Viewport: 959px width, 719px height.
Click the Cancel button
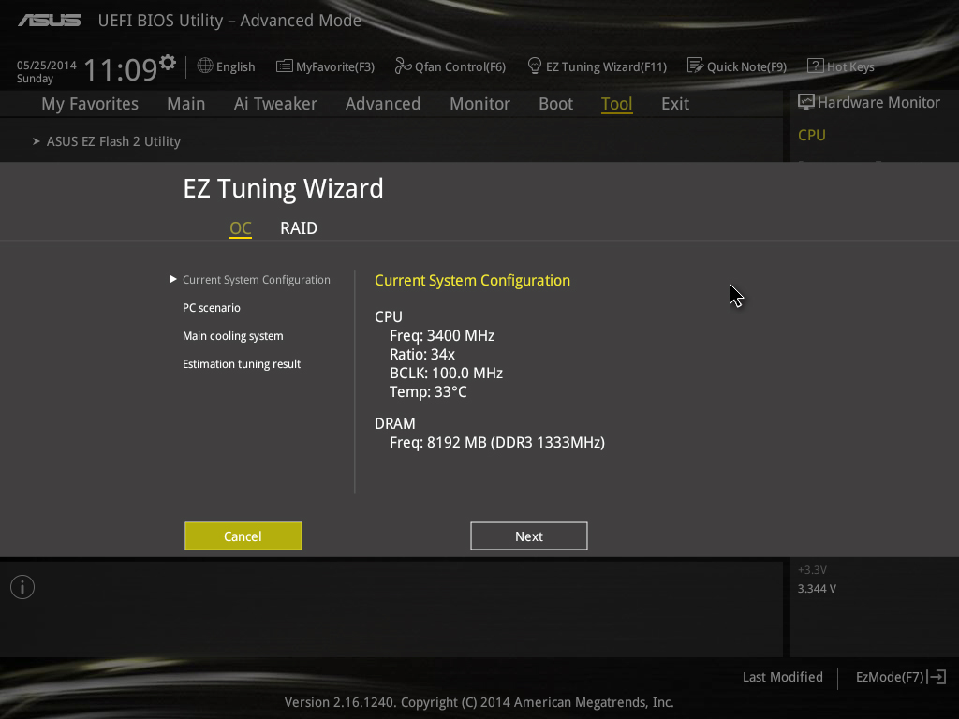[x=243, y=536]
